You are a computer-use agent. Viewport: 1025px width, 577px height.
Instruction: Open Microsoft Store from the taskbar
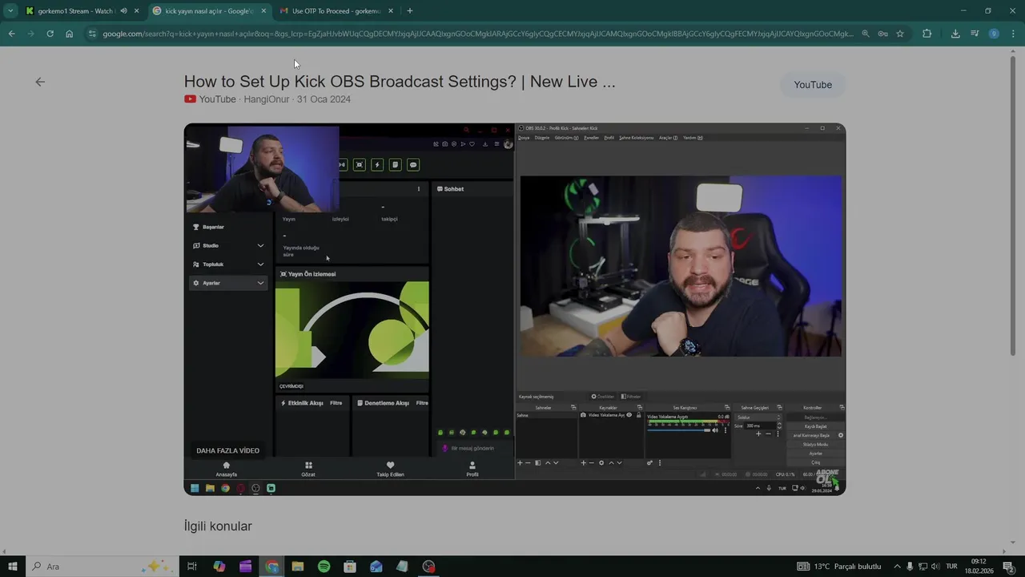(350, 567)
